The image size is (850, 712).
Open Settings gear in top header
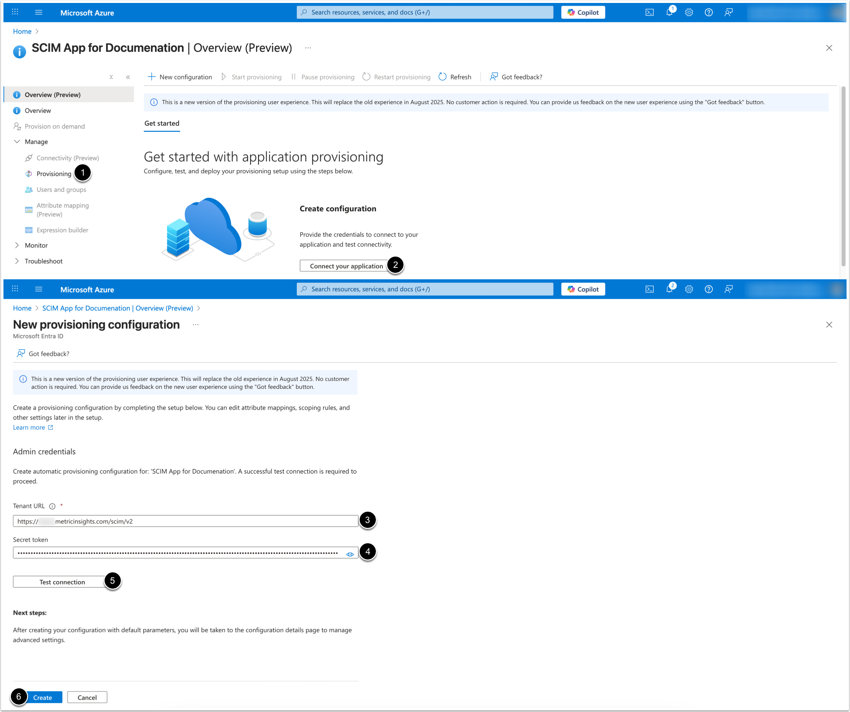coord(689,12)
